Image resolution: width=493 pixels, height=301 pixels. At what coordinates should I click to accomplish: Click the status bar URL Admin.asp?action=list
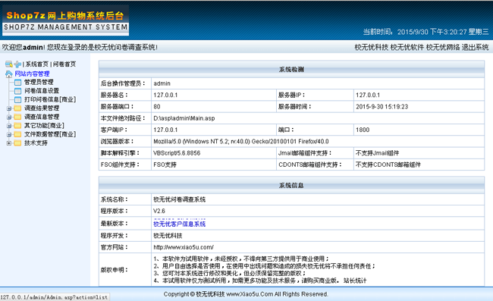(x=54, y=297)
